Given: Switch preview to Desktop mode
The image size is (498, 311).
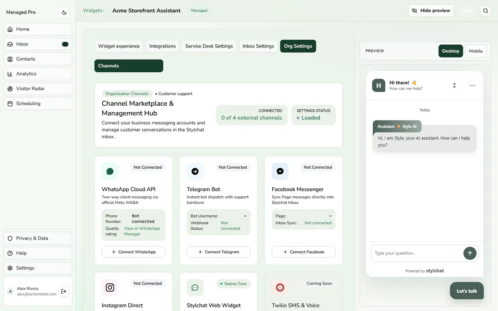Looking at the screenshot, I should click(x=451, y=51).
